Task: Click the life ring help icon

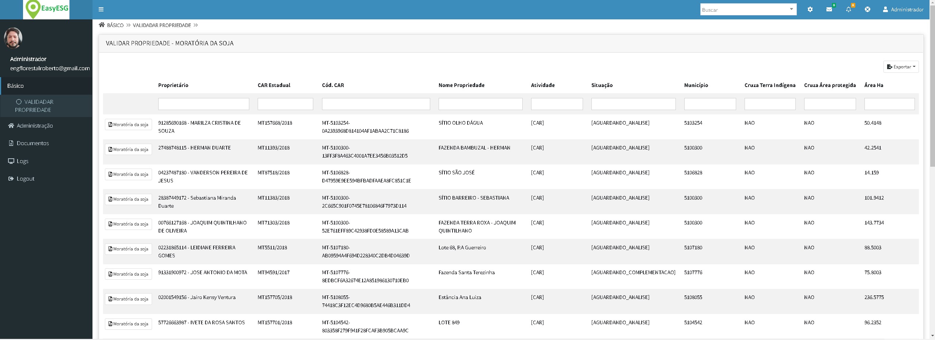Action: coord(867,10)
